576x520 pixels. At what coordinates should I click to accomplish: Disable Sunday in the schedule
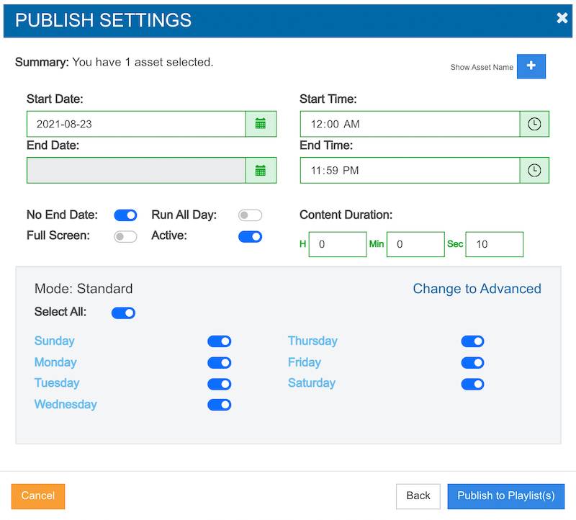click(219, 341)
